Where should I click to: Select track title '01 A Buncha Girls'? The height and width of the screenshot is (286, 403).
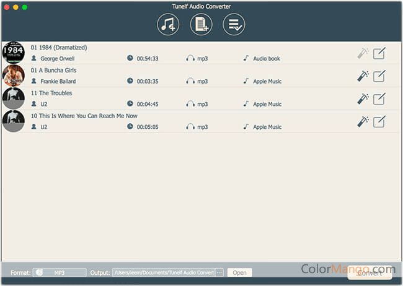pos(53,71)
